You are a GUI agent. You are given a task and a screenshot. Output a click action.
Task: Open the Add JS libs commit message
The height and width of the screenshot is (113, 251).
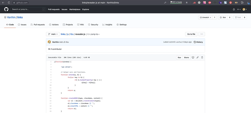tap(64, 42)
